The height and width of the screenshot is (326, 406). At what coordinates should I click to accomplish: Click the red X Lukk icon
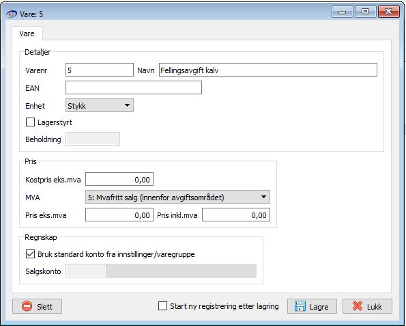pyautogui.click(x=358, y=306)
